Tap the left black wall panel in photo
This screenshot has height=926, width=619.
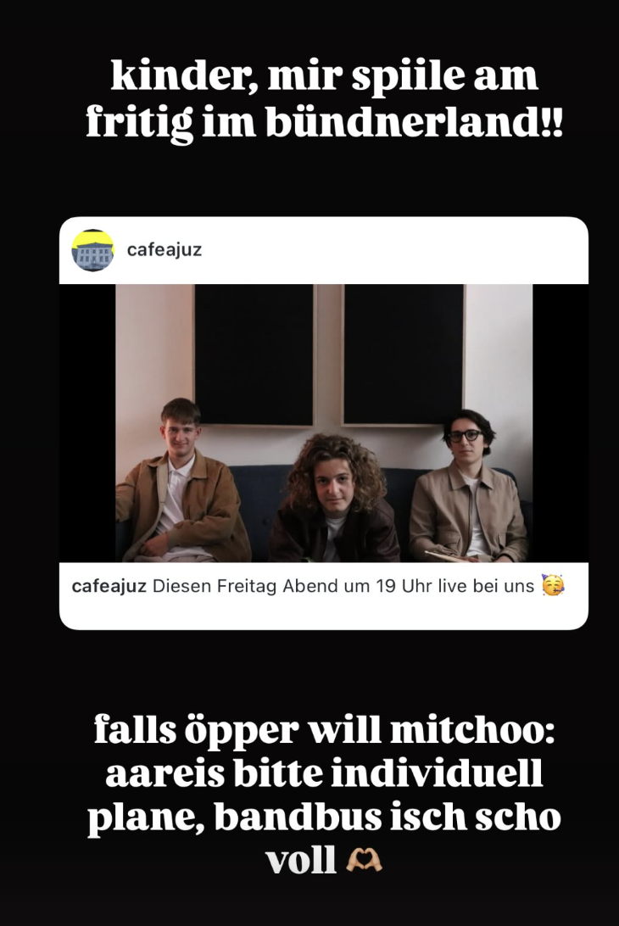[x=254, y=354]
